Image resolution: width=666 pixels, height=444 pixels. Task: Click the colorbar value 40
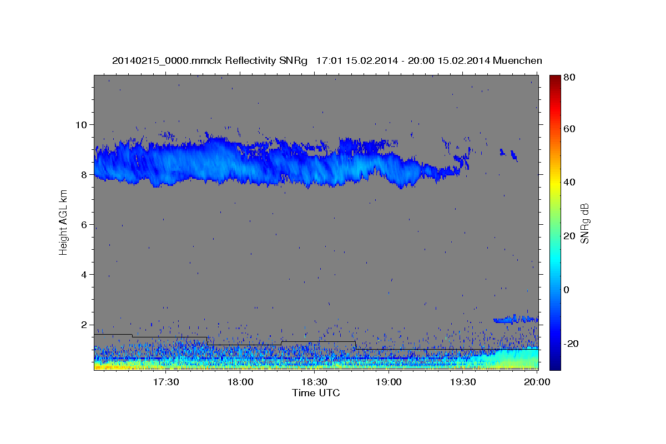[x=569, y=182]
